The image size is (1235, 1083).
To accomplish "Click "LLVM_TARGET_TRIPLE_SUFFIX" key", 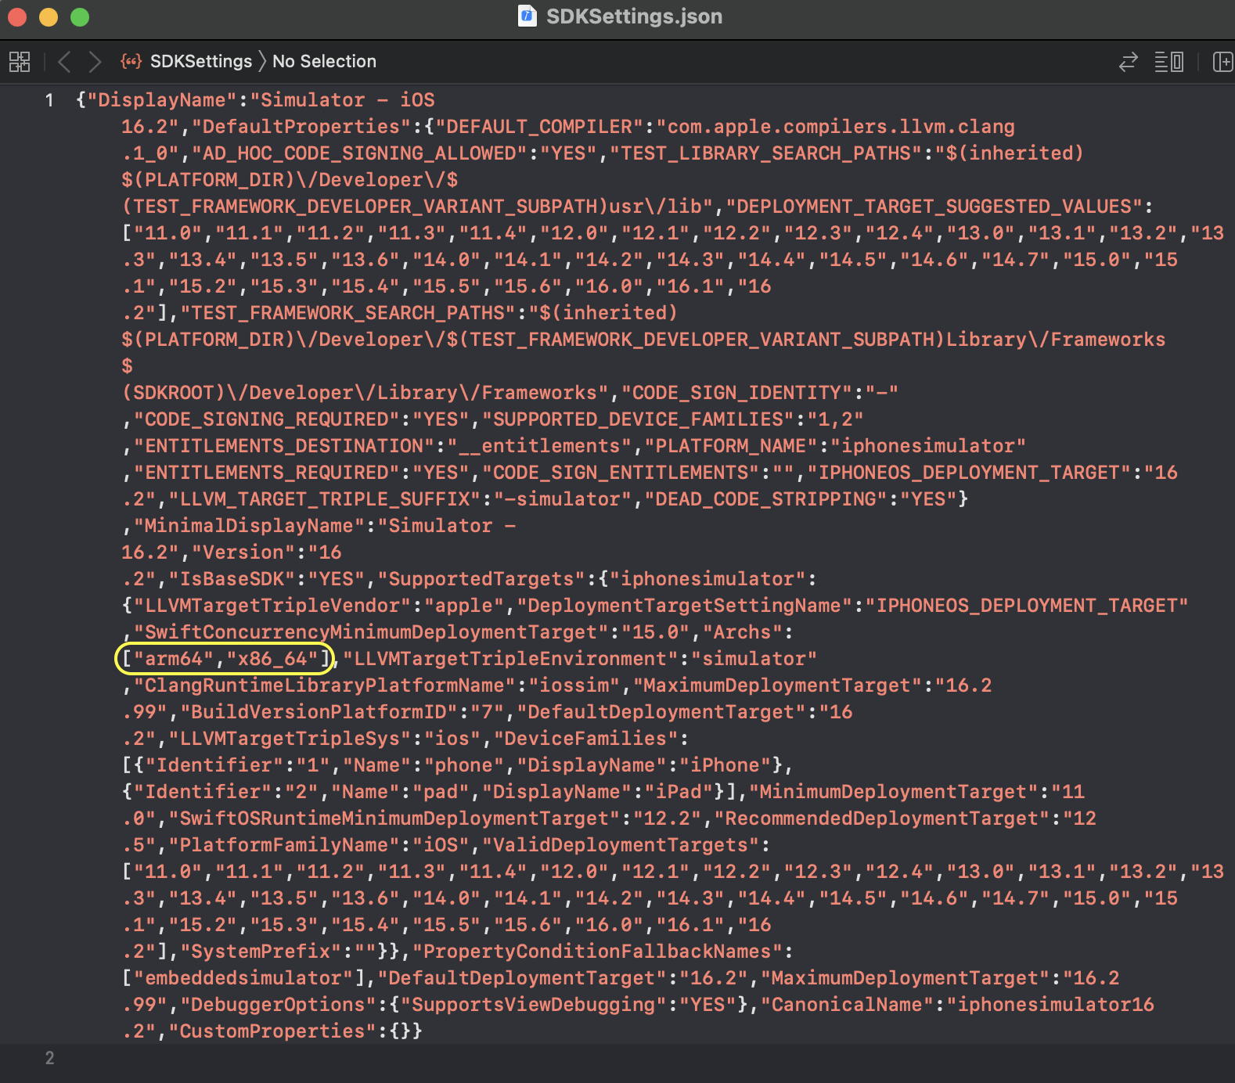I will click(325, 499).
